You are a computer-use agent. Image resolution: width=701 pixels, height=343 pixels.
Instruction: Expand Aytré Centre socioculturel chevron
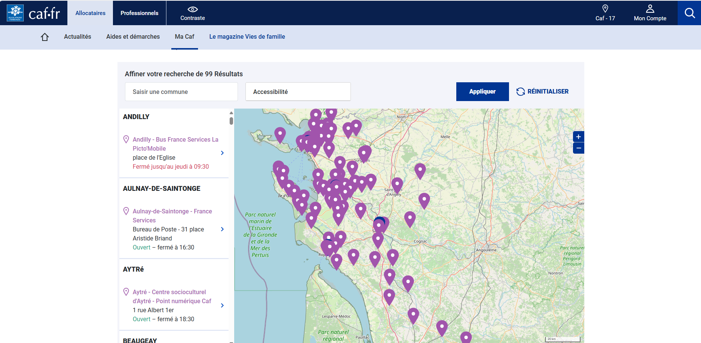tap(222, 305)
